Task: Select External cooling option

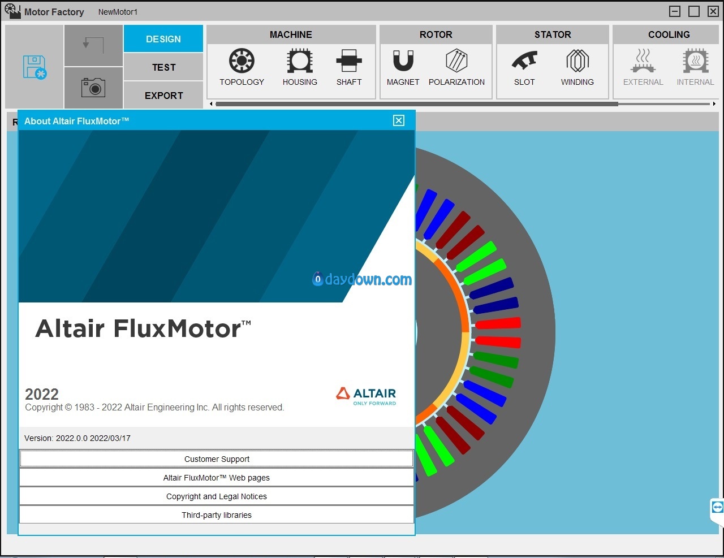Action: point(643,68)
